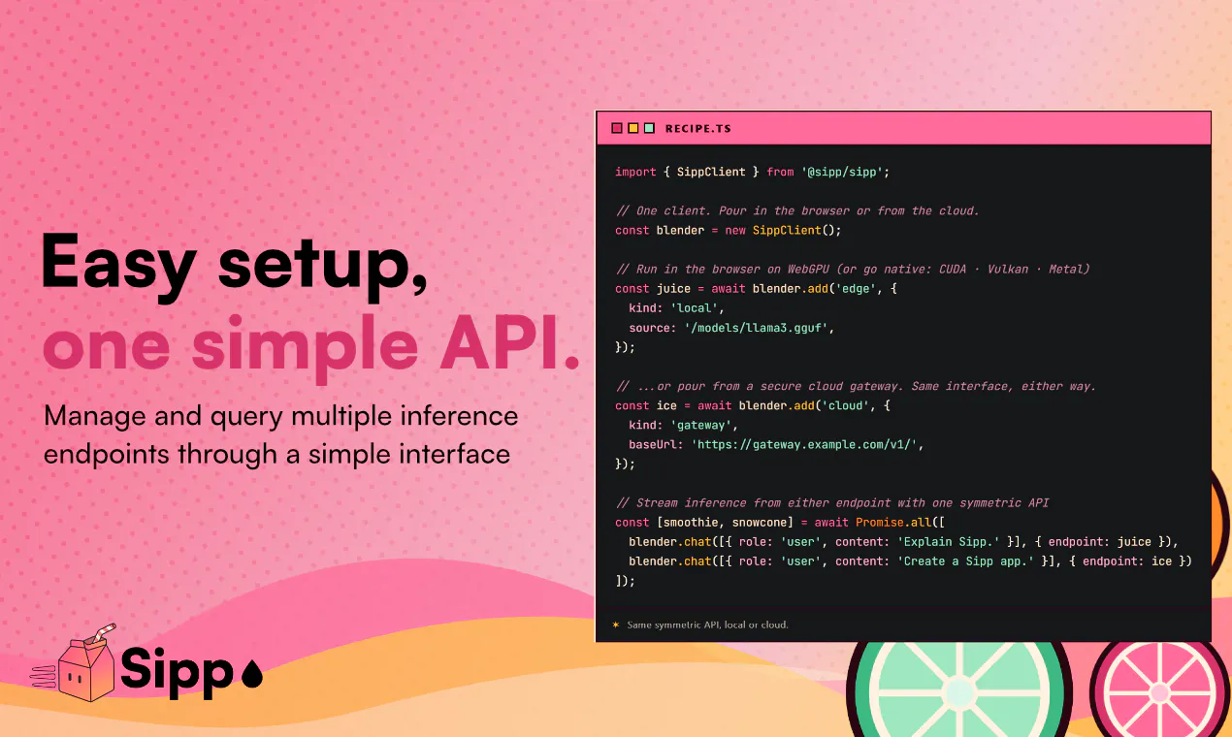Viewport: 1232px width, 737px height.
Task: Click the Sipp juice box logo icon
Action: click(74, 663)
